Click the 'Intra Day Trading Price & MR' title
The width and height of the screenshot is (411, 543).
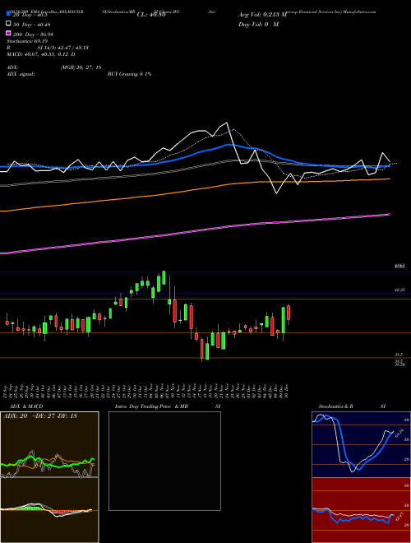151,406
